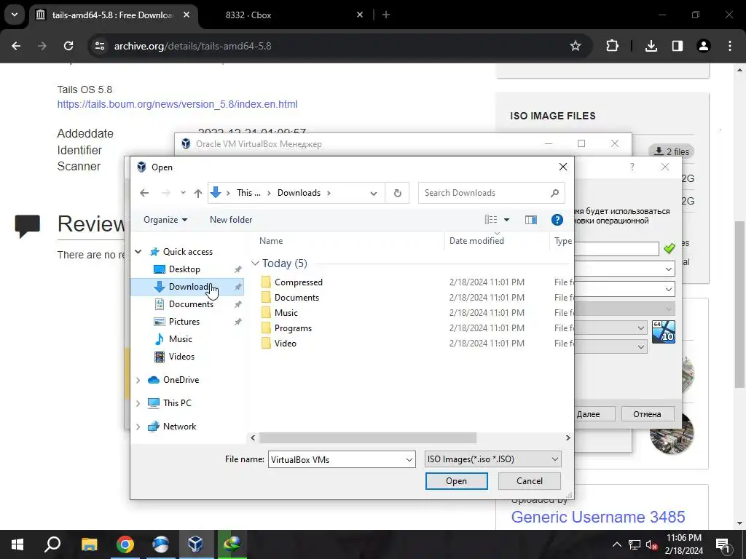This screenshot has width=746, height=559.
Task: Refresh the Downloads folder listing
Action: pyautogui.click(x=398, y=193)
